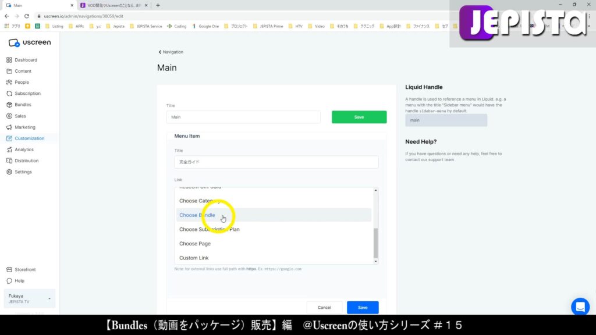Viewport: 596px width, 335px height.
Task: Open the プロジェクト bookmark folder
Action: point(236,26)
